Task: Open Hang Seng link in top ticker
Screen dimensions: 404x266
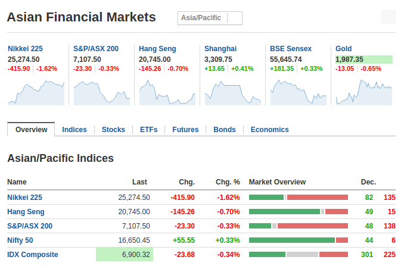Action: click(157, 49)
